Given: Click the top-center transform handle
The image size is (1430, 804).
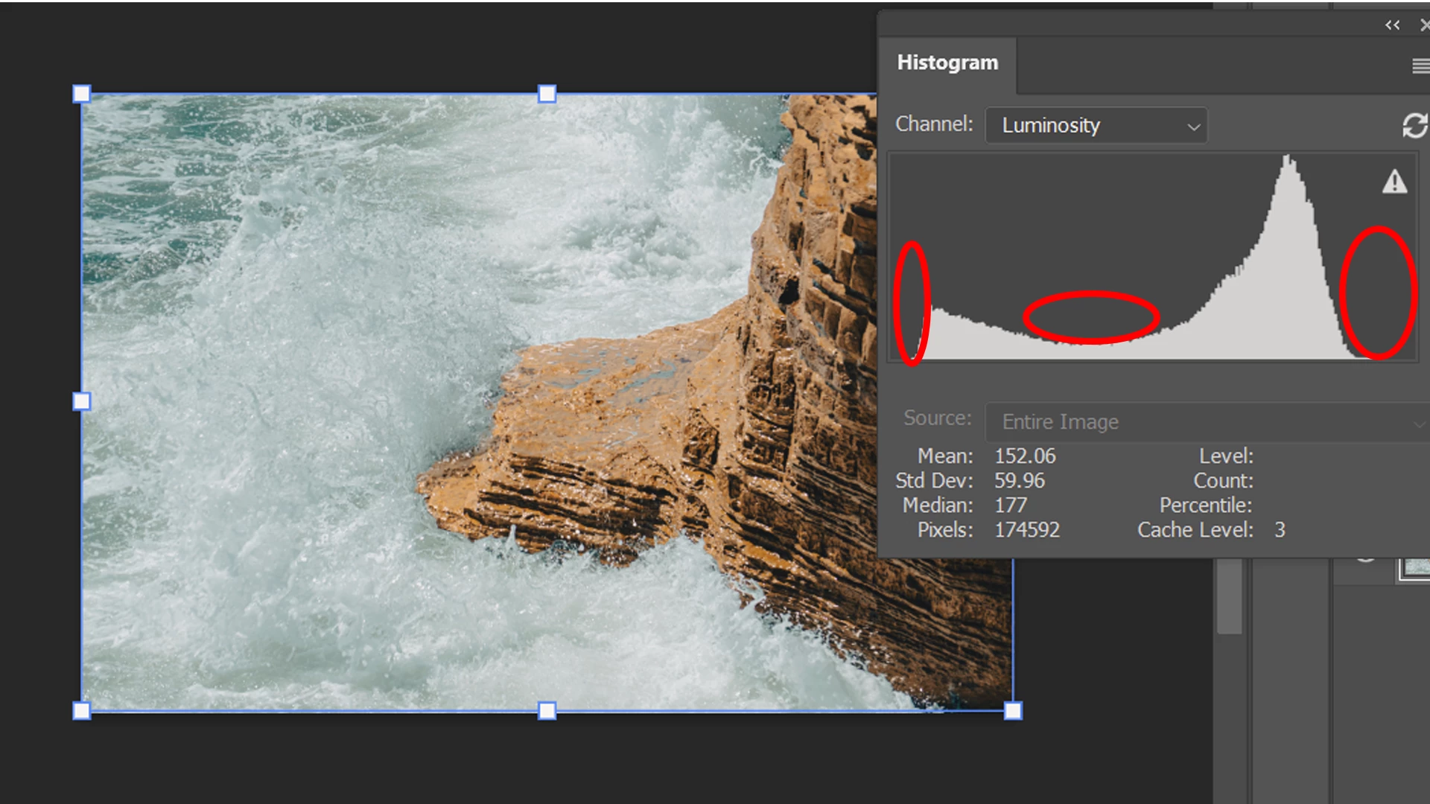Looking at the screenshot, I should pyautogui.click(x=547, y=94).
